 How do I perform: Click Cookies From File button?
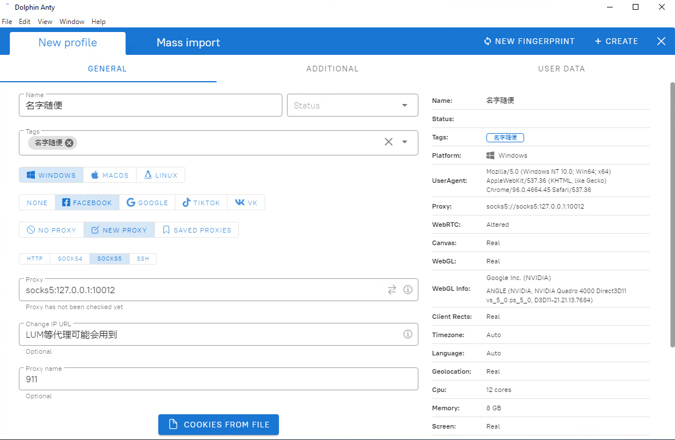coord(218,425)
